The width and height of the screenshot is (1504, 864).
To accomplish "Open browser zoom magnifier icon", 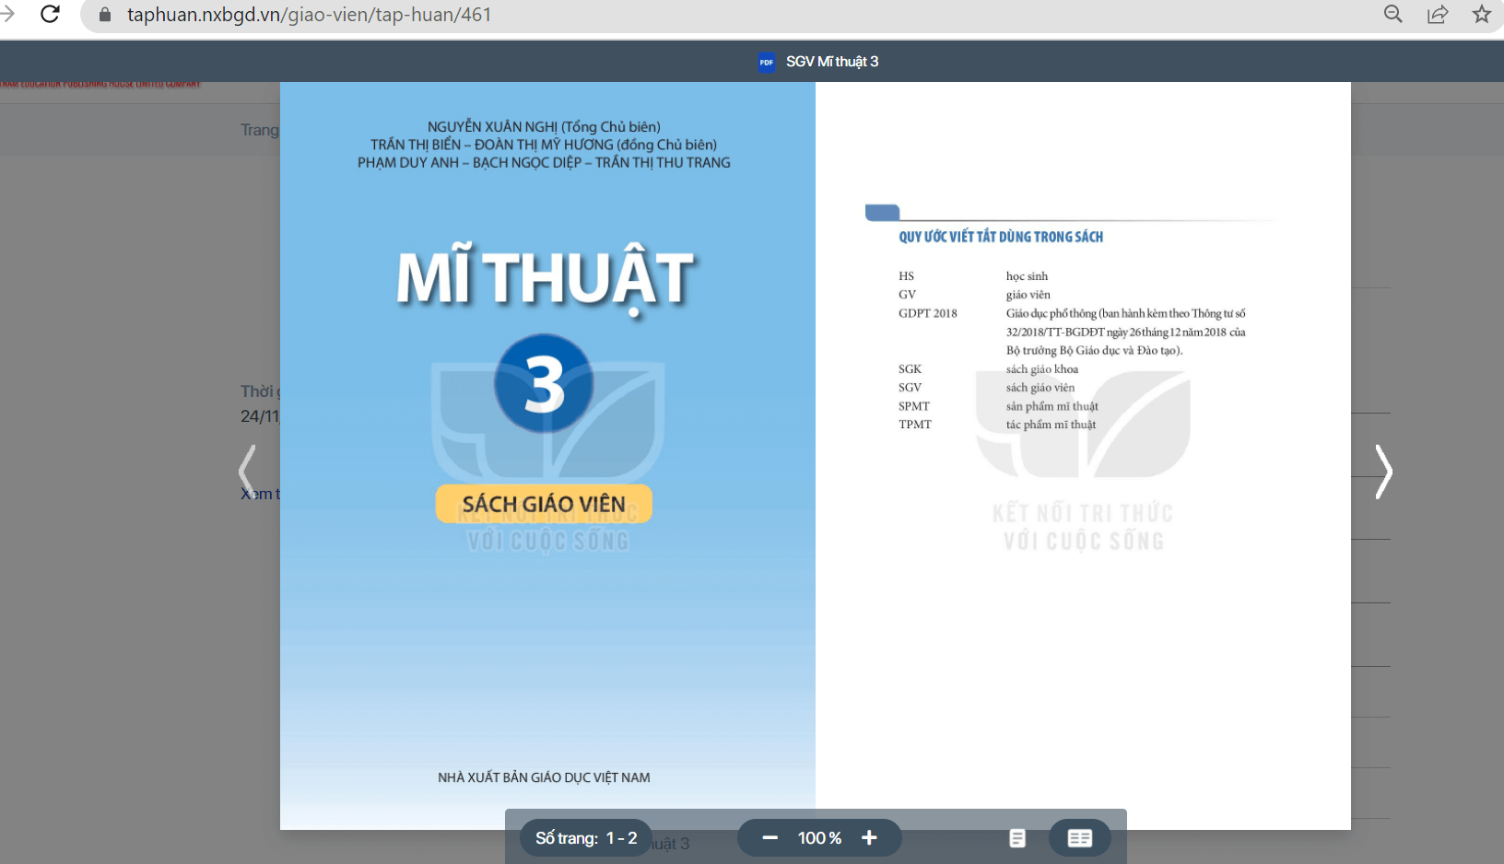I will [x=1393, y=14].
